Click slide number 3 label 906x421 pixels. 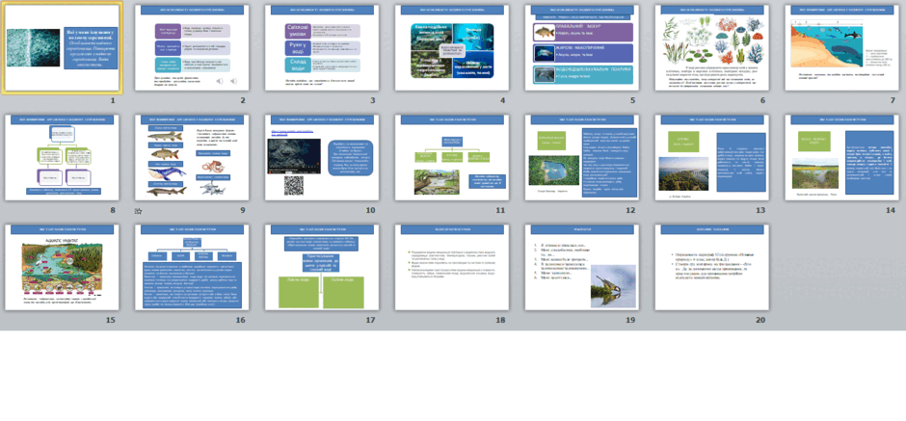(373, 100)
